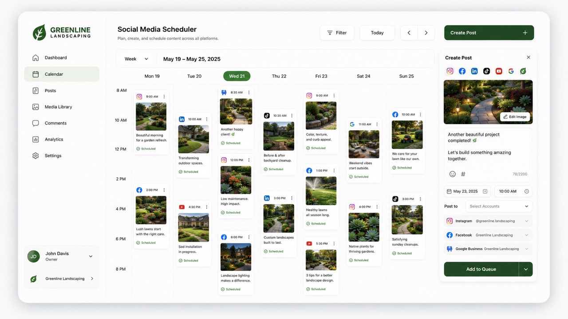Open options for Fri 5:30 PM YouTube post
This screenshot has height=319, width=568.
(x=334, y=244)
